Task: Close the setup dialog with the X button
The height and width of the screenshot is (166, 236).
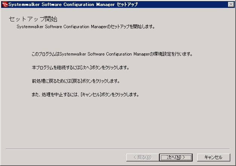Action: click(231, 5)
